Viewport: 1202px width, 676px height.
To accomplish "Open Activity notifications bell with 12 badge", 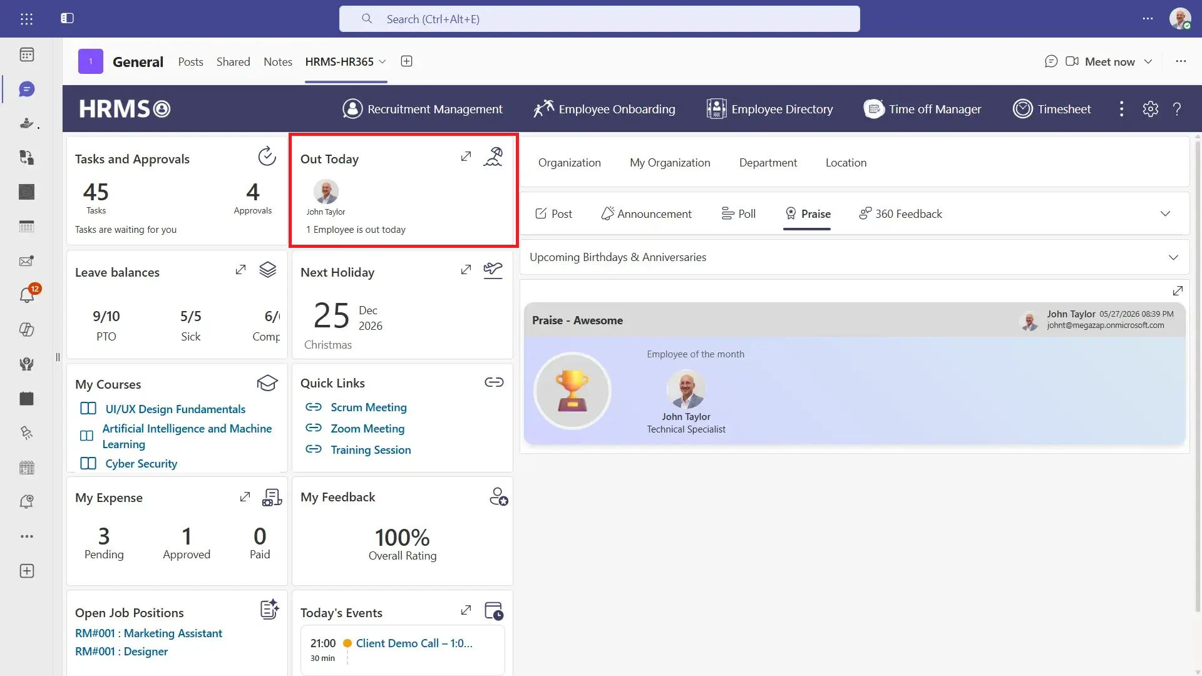I will tap(26, 294).
